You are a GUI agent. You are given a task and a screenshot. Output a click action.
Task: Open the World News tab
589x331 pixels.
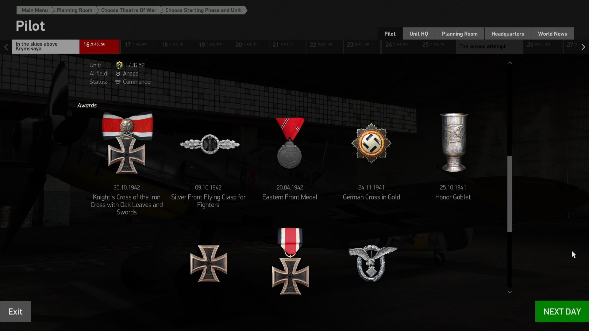click(552, 34)
